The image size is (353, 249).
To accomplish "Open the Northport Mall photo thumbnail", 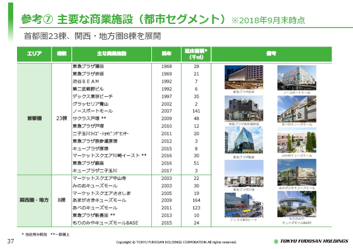I will 297,78.
